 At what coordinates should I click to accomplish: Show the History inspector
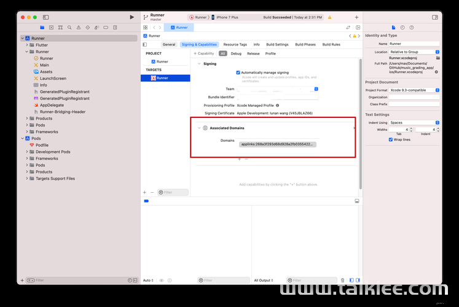[402, 28]
